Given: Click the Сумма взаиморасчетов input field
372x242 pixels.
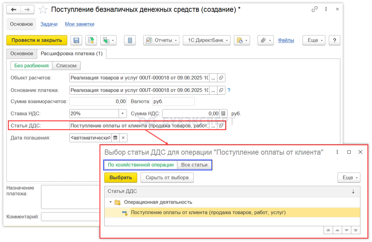Looking at the screenshot, I should [98, 101].
